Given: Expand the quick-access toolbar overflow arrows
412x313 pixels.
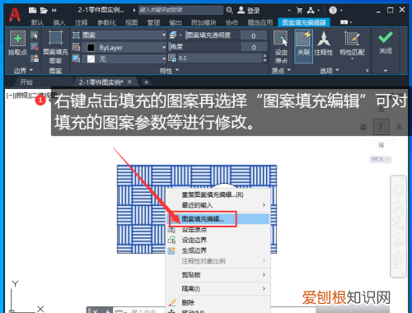Looking at the screenshot, I should 54,11.
